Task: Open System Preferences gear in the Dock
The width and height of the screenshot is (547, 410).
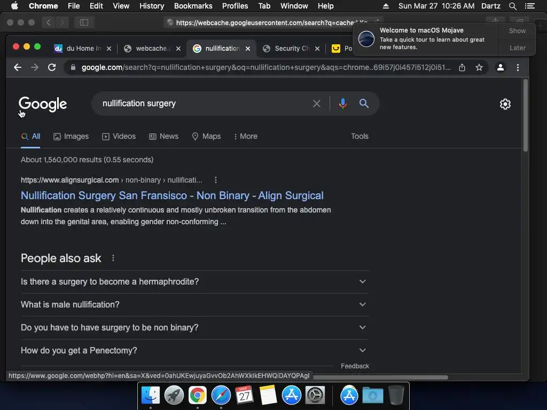Action: coord(315,396)
